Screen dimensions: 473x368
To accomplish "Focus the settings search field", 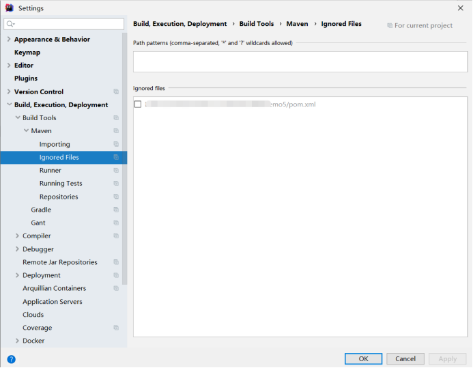I will click(x=64, y=24).
